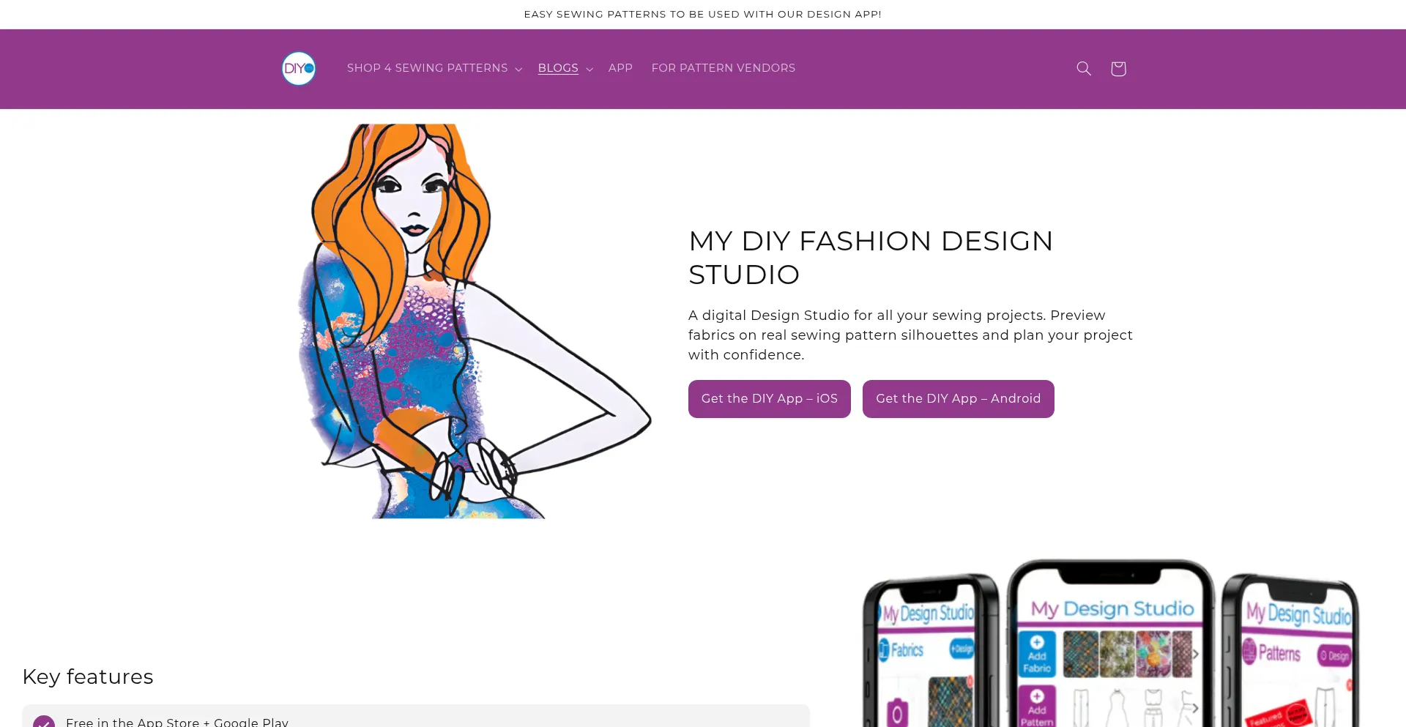Click the announcement bar text
This screenshot has height=727, width=1406.
(703, 15)
